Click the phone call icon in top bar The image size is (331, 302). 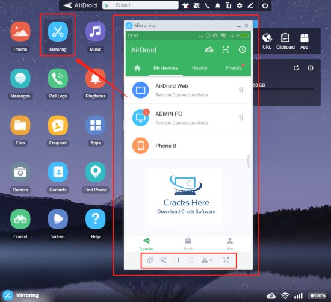tap(207, 5)
